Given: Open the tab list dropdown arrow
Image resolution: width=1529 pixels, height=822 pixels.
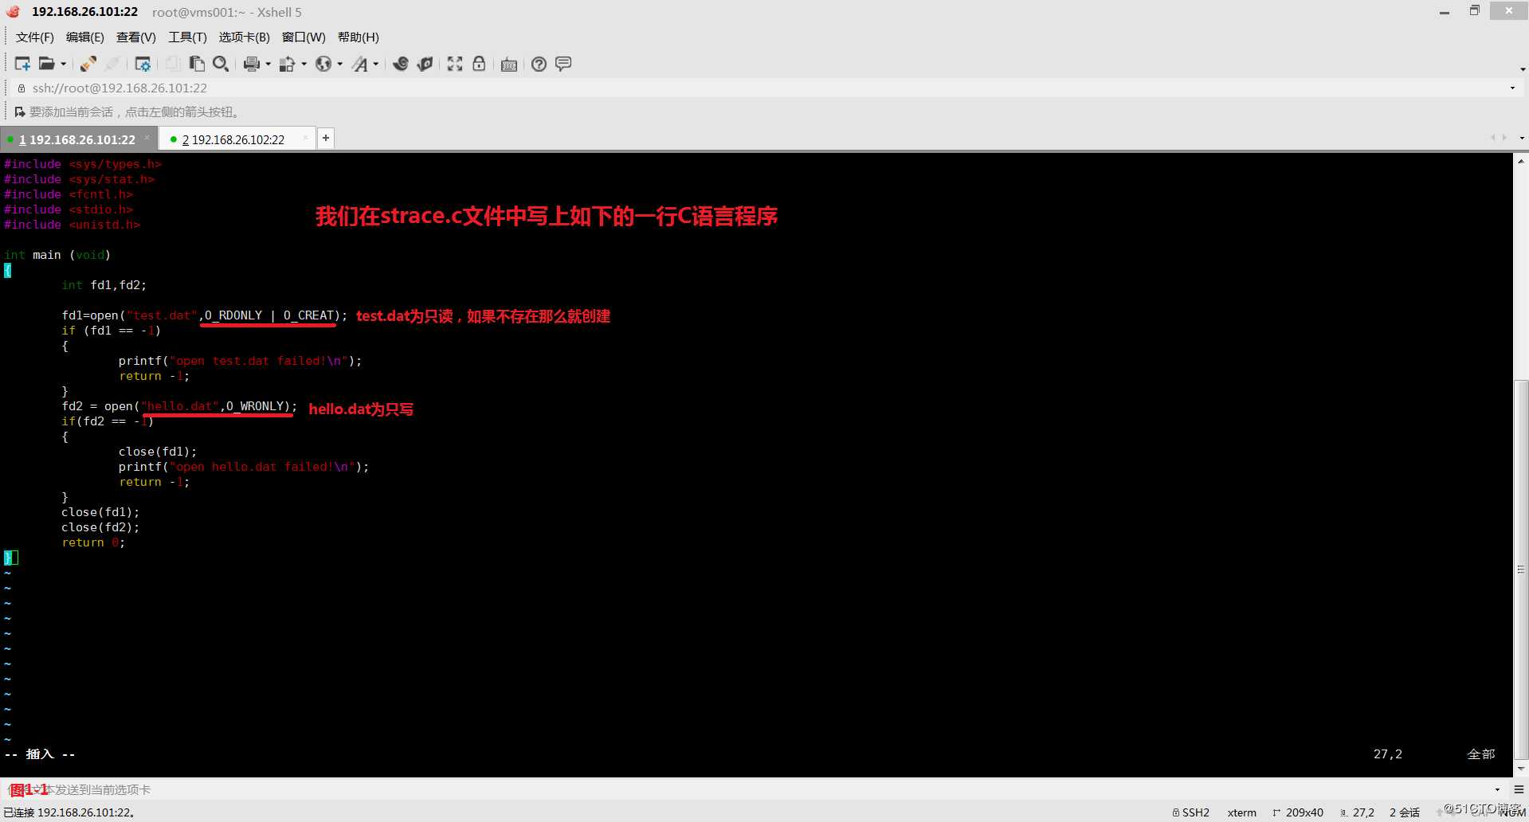Looking at the screenshot, I should click(x=1522, y=138).
